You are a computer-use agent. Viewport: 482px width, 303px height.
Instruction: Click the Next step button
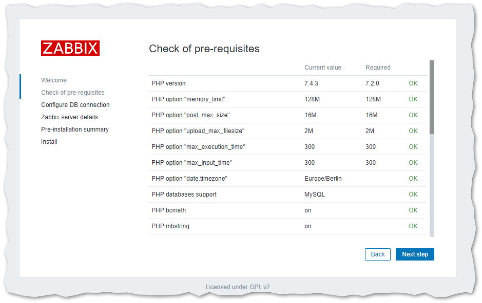(415, 254)
